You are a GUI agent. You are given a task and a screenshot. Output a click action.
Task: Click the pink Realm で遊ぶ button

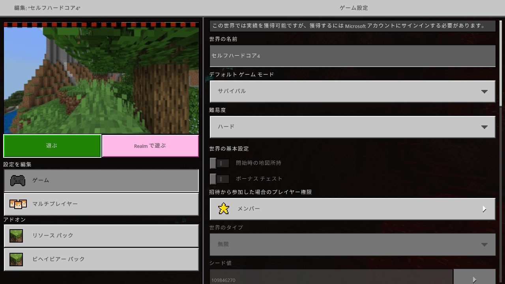point(150,146)
